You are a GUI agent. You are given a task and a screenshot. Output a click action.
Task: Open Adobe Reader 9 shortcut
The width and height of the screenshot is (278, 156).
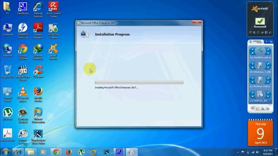tap(38, 31)
